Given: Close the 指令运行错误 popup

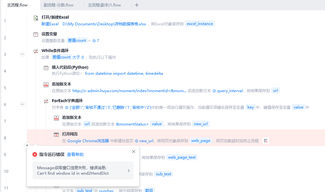Looking at the screenshot, I should (134, 152).
